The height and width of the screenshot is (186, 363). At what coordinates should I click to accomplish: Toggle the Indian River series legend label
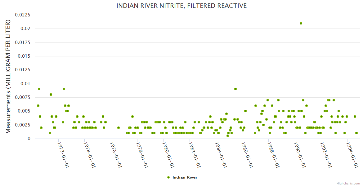coord(185,177)
